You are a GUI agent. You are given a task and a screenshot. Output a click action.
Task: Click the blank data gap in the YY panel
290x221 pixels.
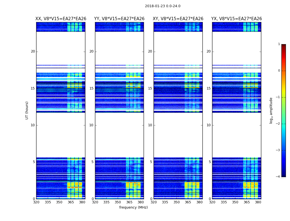(x=120, y=135)
